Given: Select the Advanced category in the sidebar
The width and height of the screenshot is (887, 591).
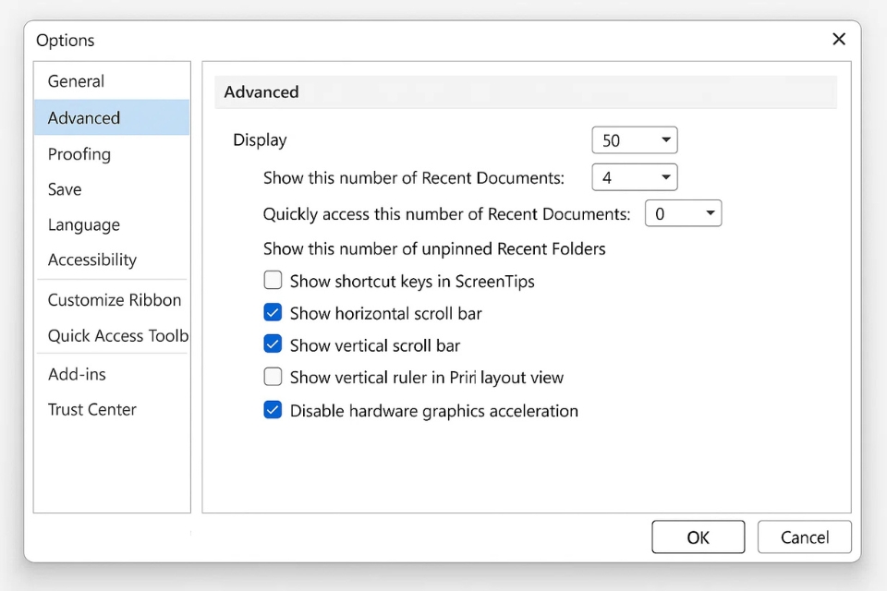Looking at the screenshot, I should tap(84, 118).
